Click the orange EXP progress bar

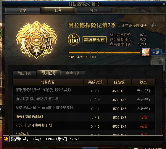[104, 52]
